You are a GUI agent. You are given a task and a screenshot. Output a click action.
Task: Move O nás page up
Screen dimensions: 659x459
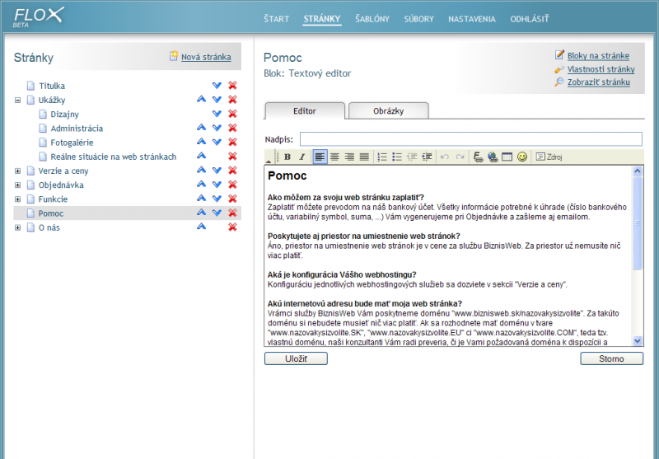(201, 227)
